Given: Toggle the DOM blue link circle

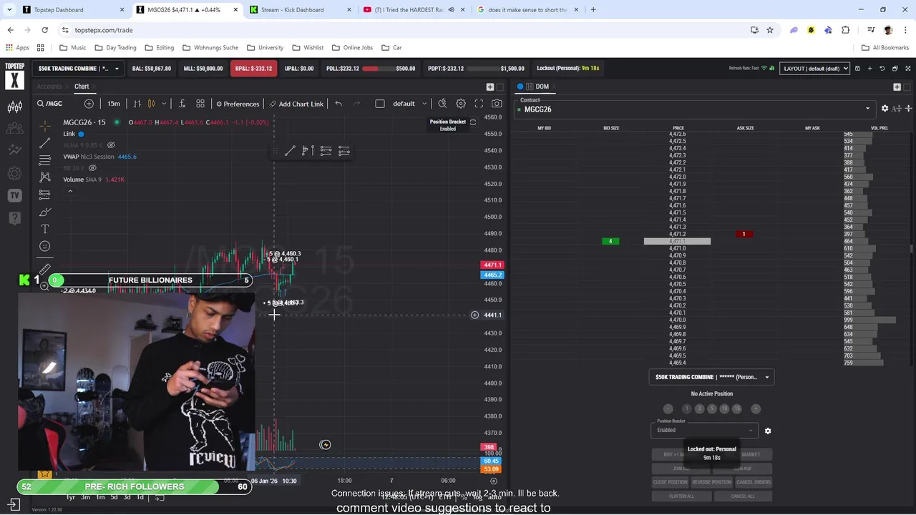Looking at the screenshot, I should [520, 87].
